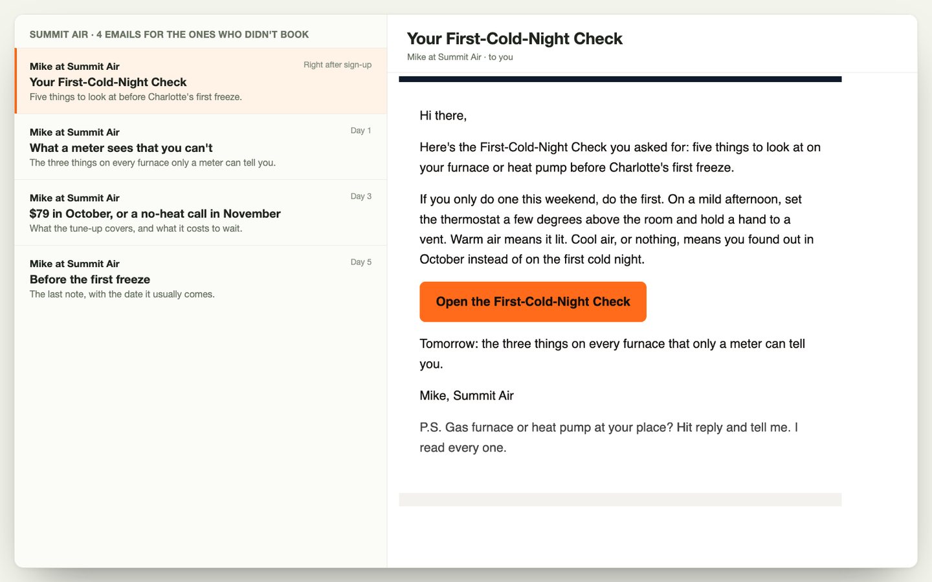Click the 'Right after sign-up' timing label

click(337, 65)
